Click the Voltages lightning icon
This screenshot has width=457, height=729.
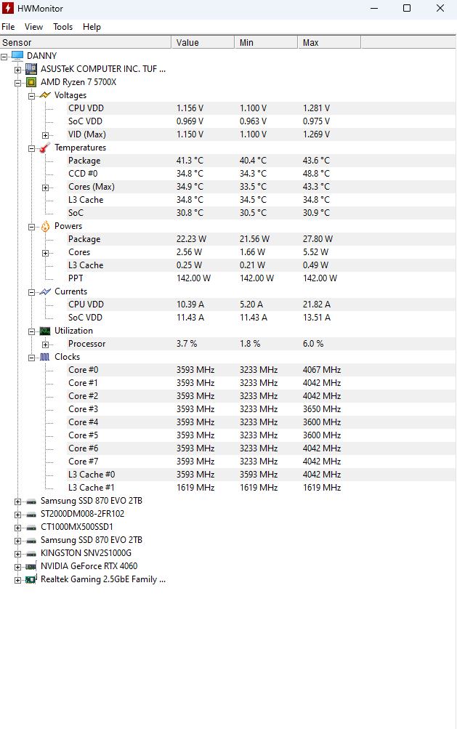tap(45, 95)
